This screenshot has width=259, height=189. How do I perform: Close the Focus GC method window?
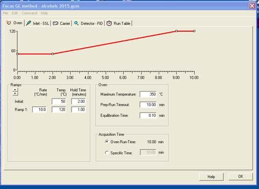pos(252,6)
